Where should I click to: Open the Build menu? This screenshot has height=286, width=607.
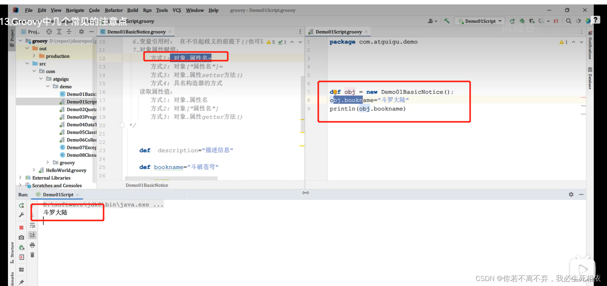click(x=133, y=10)
